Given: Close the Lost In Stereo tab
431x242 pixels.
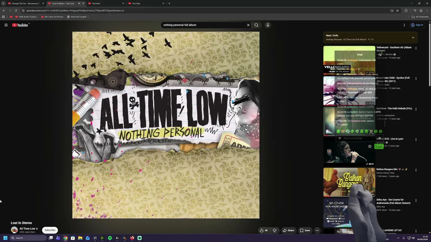Looking at the screenshot, I should (83, 3).
